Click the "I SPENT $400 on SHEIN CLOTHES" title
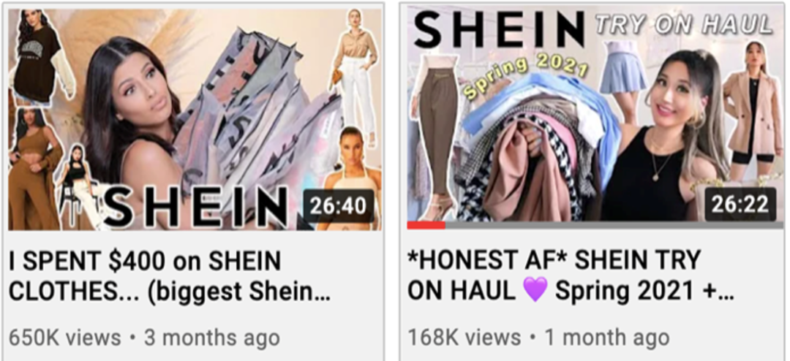This screenshot has width=790, height=361. tap(170, 276)
